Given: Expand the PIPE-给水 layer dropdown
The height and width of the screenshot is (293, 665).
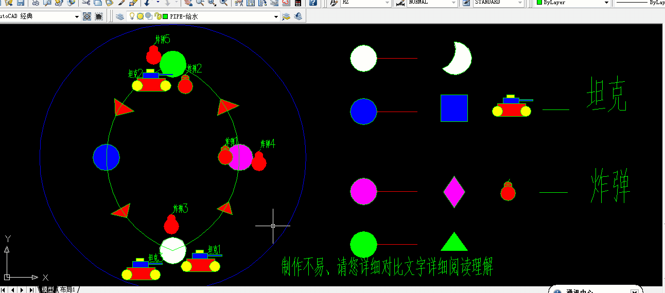Looking at the screenshot, I should coord(276,16).
